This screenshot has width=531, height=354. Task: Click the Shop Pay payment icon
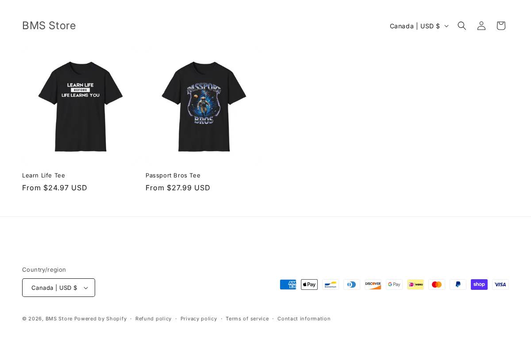click(x=479, y=285)
